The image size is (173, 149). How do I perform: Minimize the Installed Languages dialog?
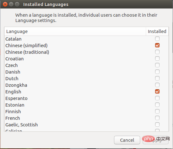click(x=11, y=4)
